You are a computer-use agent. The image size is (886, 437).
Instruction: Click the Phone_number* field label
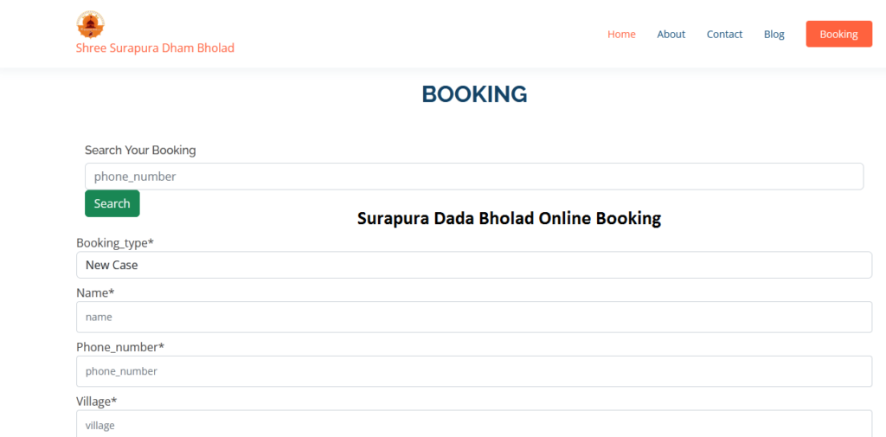point(120,347)
